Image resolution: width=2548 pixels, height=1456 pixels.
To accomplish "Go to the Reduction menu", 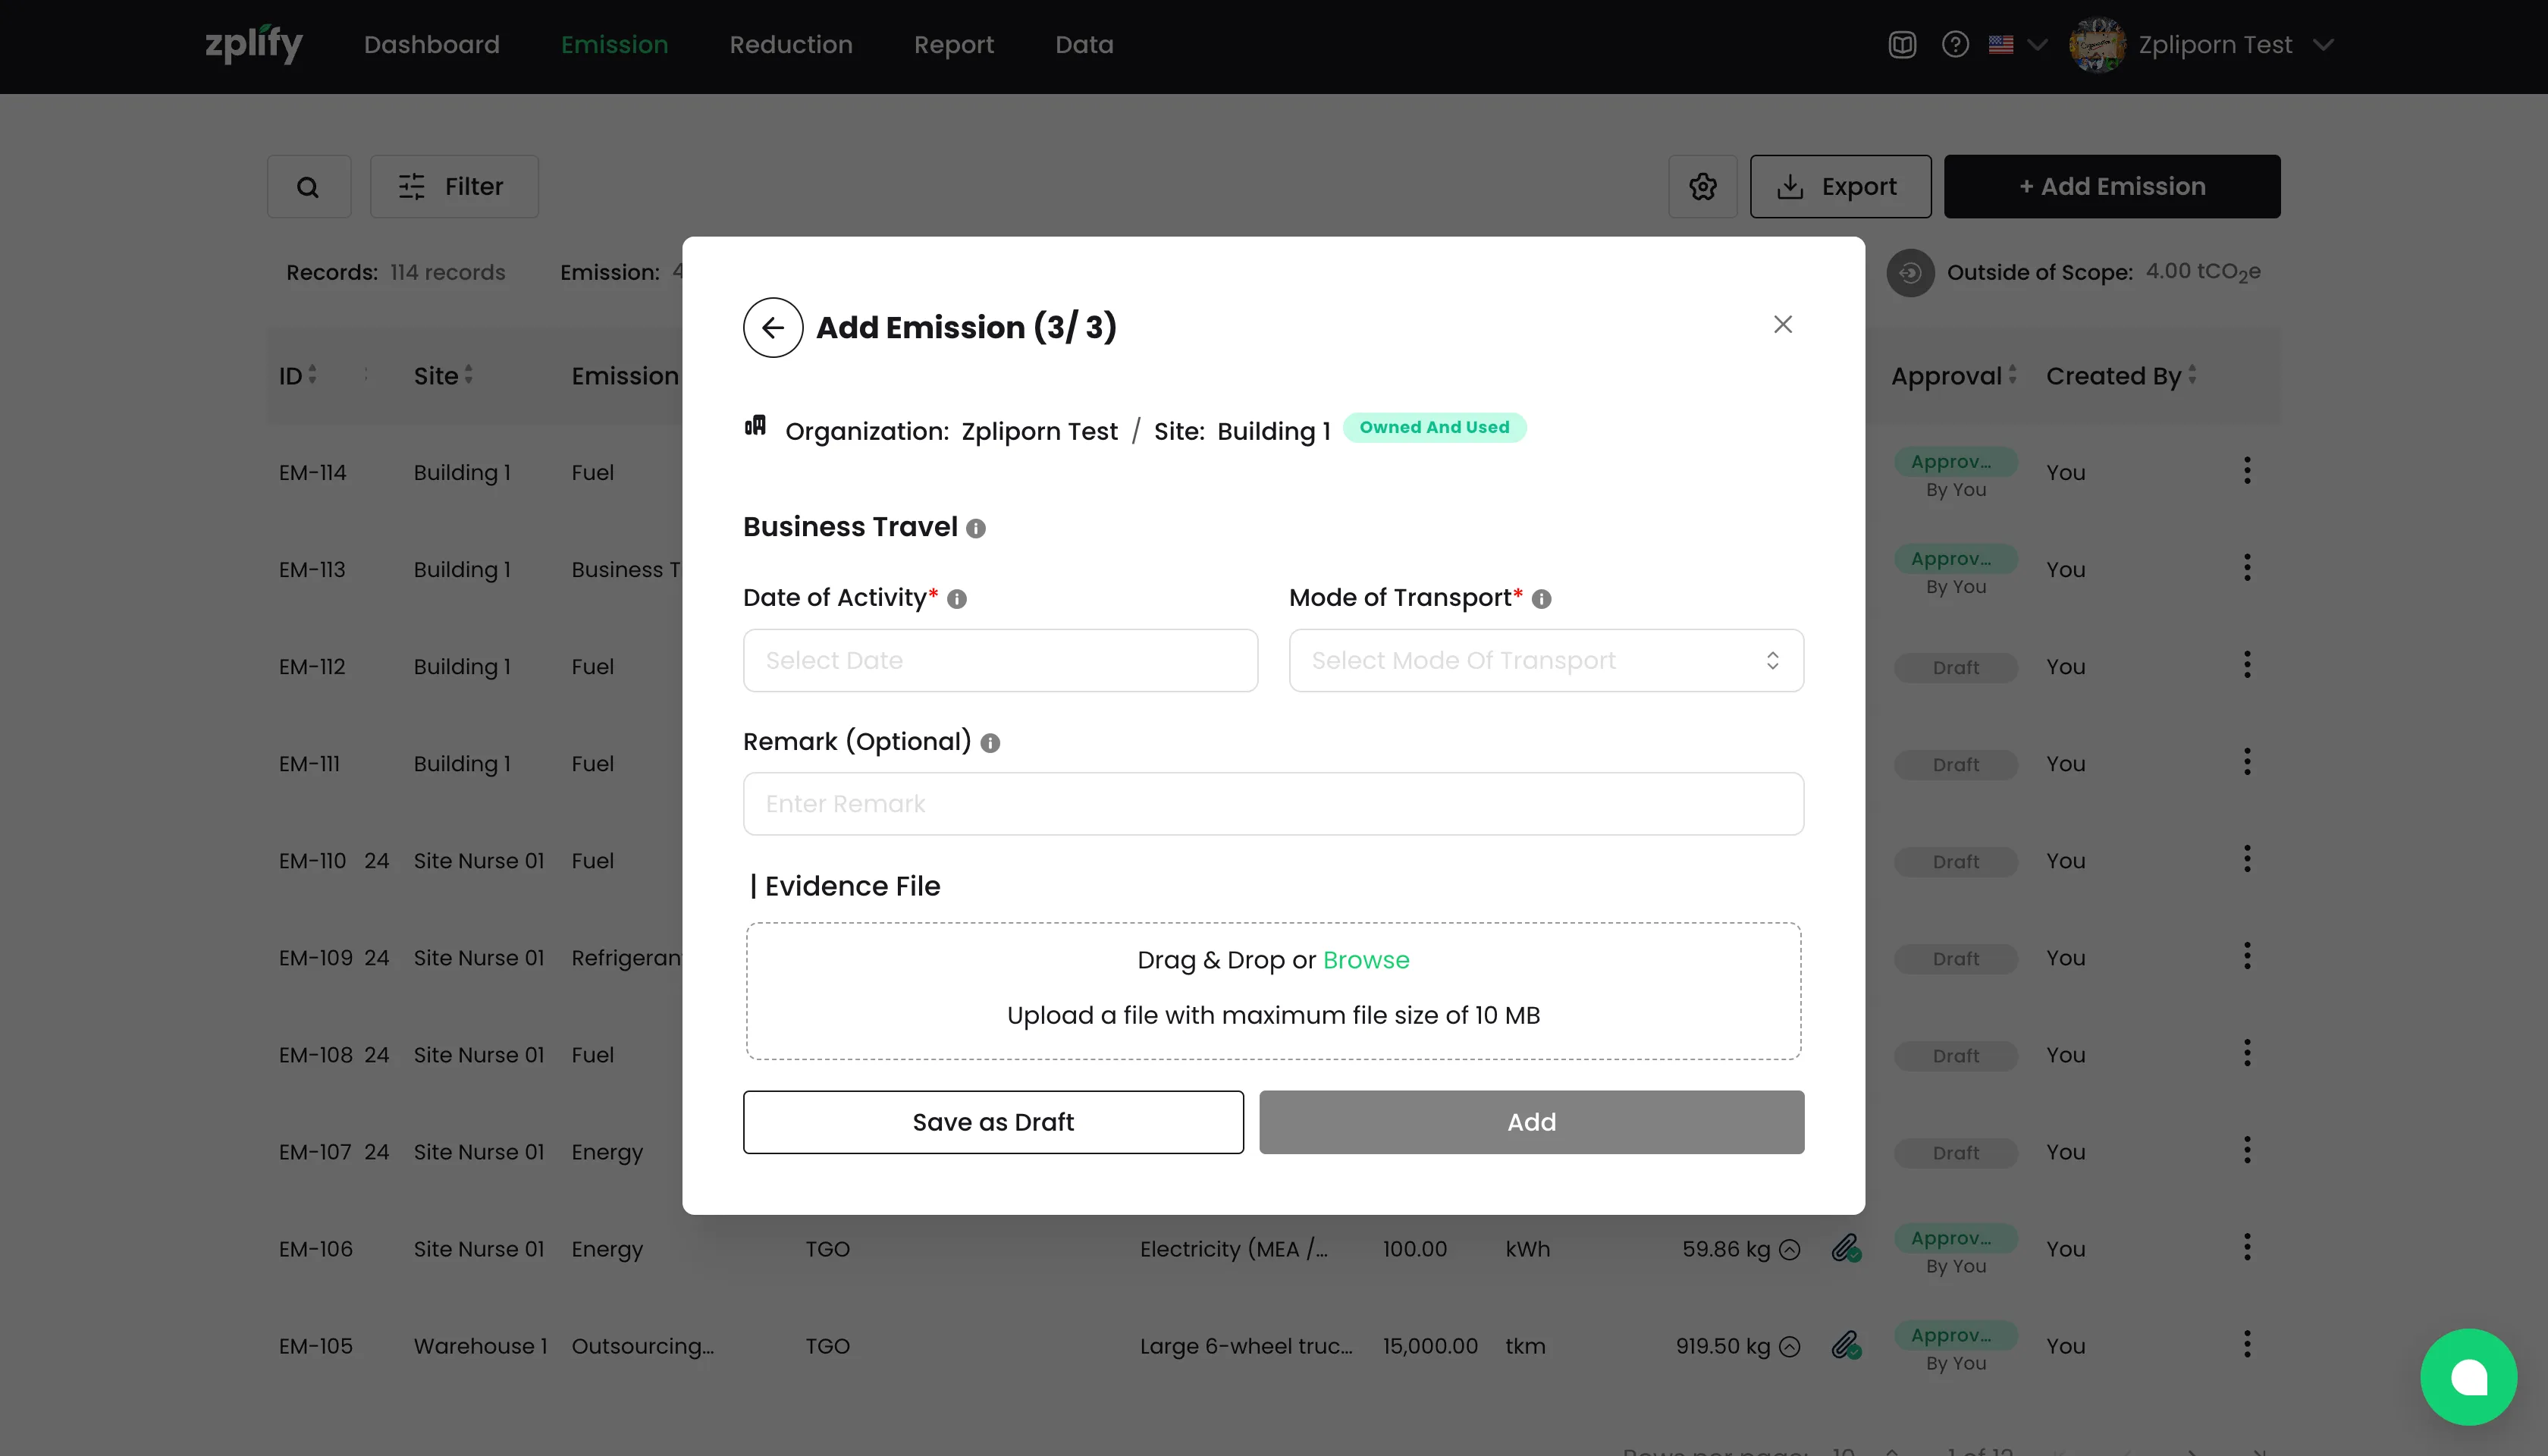I will pyautogui.click(x=790, y=45).
